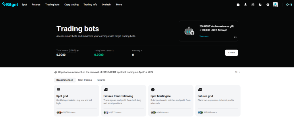Toggle dark mode moon icon

260,5
